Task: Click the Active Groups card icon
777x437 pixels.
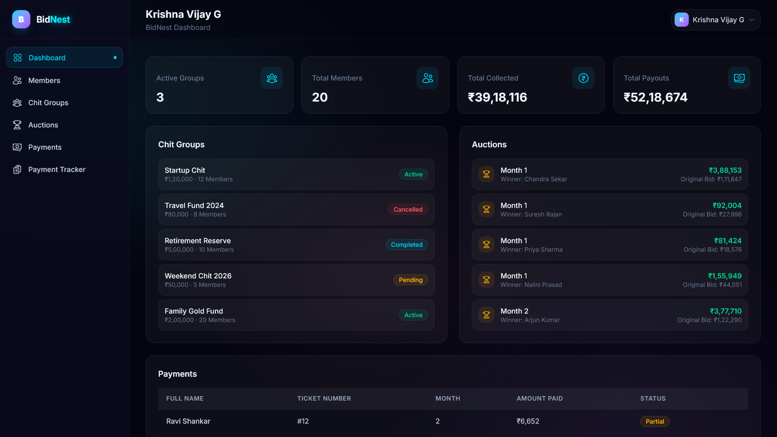Action: 272,78
